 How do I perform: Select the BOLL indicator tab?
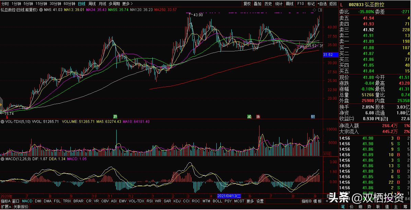tap(217, 201)
